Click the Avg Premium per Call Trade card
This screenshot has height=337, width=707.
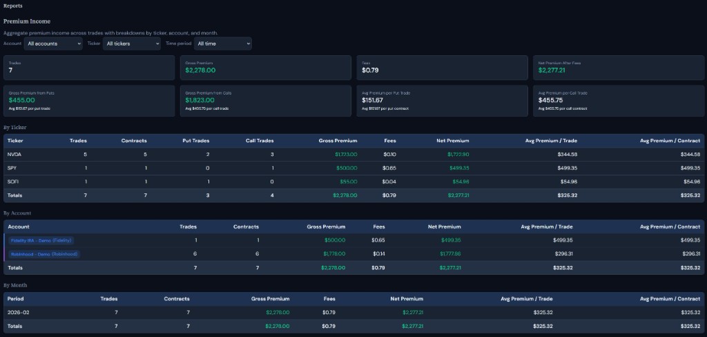pyautogui.click(x=619, y=99)
